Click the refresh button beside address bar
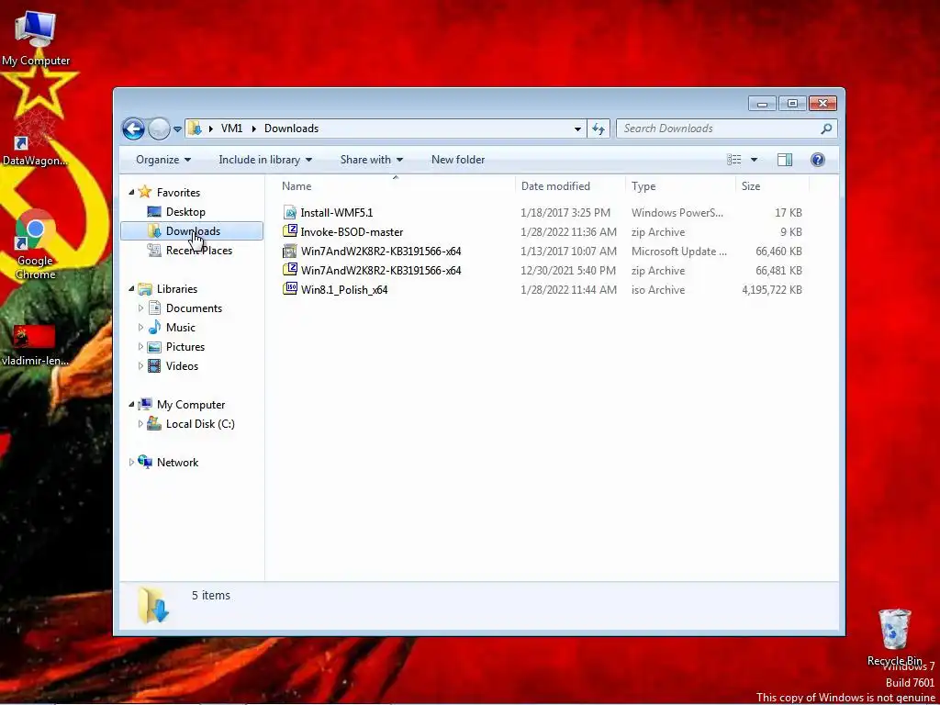Screen dimensions: 940x705 [599, 129]
